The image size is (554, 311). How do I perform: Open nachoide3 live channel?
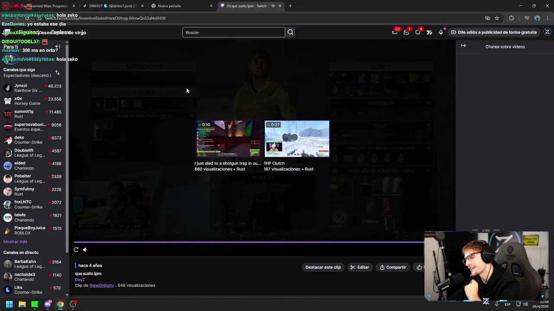33,277
